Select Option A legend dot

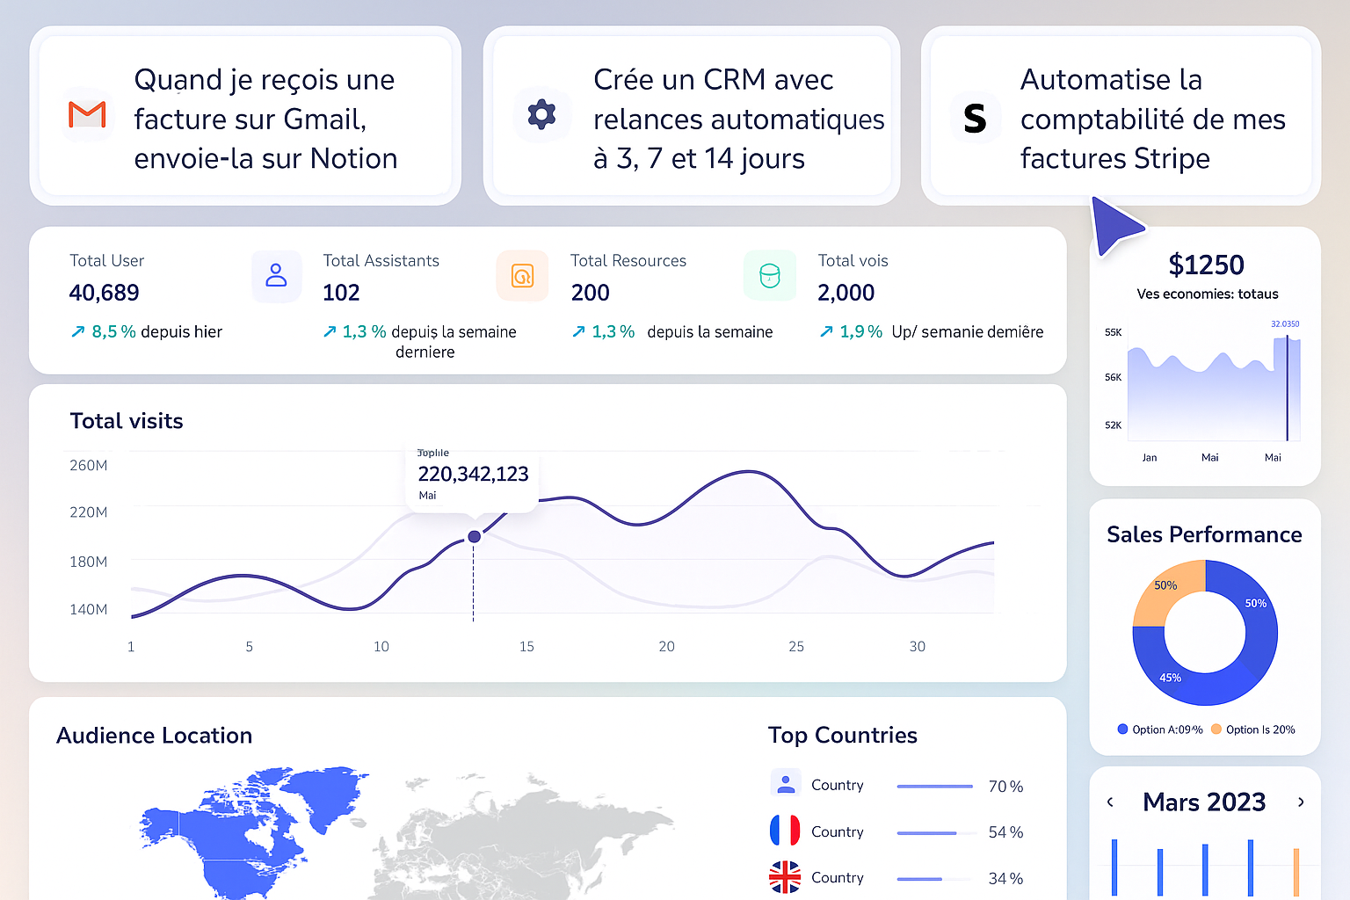tap(1122, 729)
